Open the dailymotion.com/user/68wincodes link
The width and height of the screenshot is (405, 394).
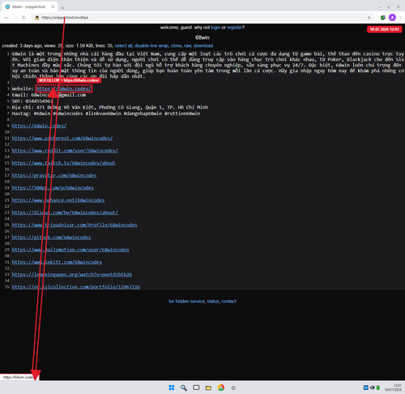(x=70, y=250)
